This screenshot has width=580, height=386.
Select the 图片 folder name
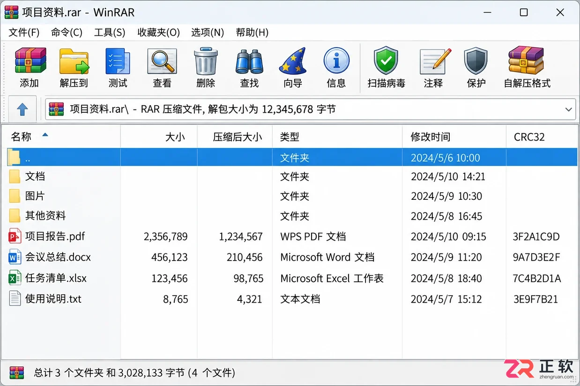click(x=35, y=196)
